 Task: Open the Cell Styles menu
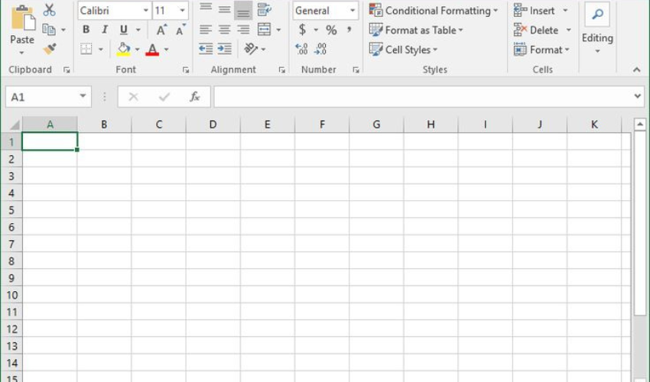click(x=404, y=50)
